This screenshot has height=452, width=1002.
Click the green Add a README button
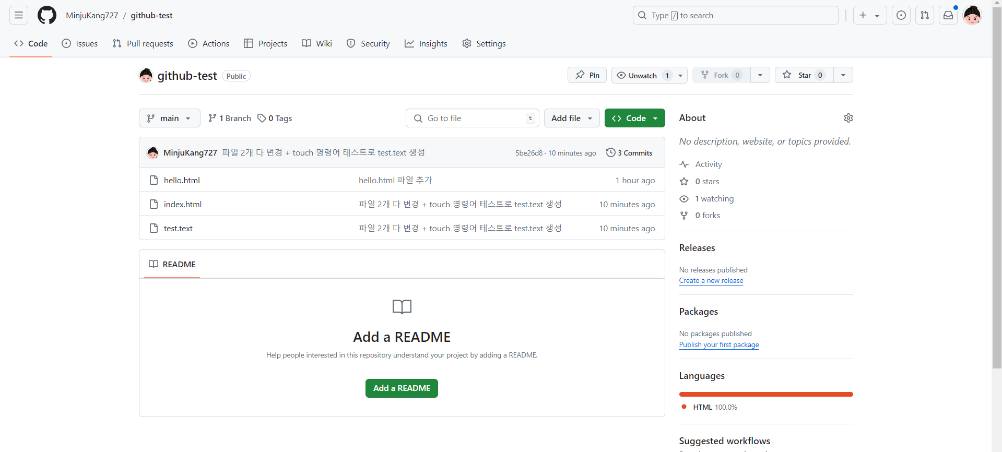(x=402, y=388)
